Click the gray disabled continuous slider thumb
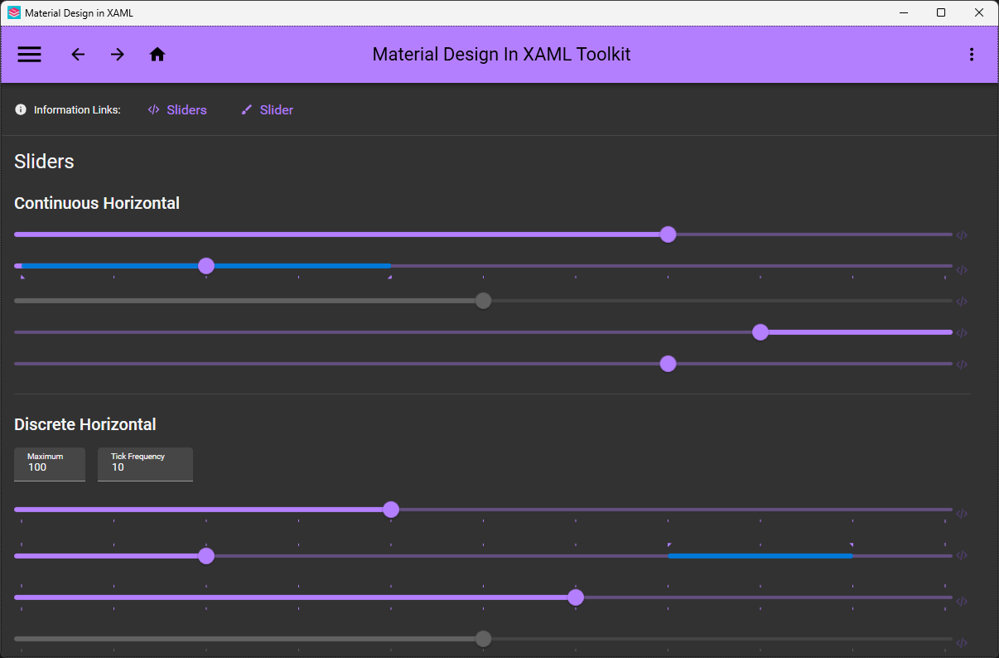This screenshot has width=999, height=658. click(484, 301)
